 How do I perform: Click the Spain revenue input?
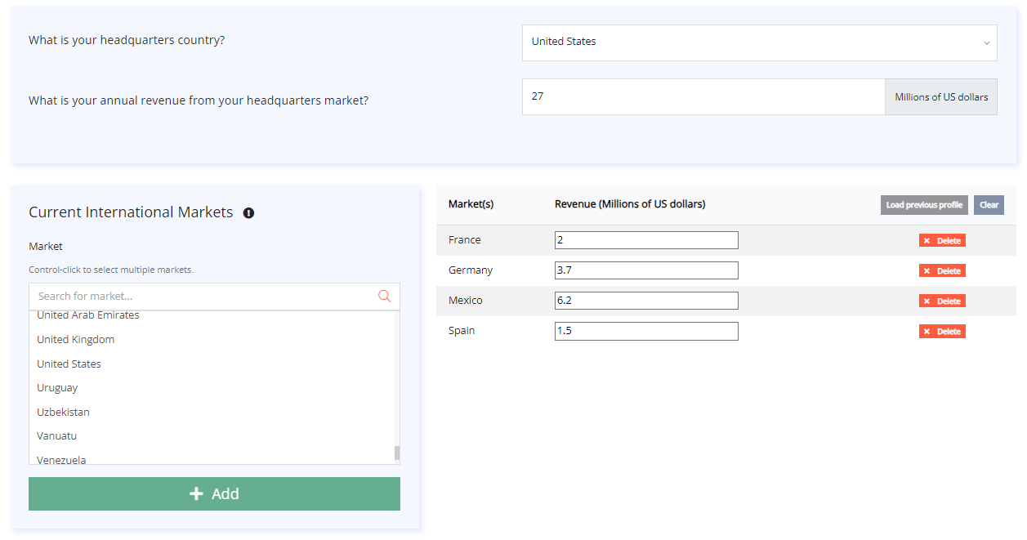(x=645, y=331)
